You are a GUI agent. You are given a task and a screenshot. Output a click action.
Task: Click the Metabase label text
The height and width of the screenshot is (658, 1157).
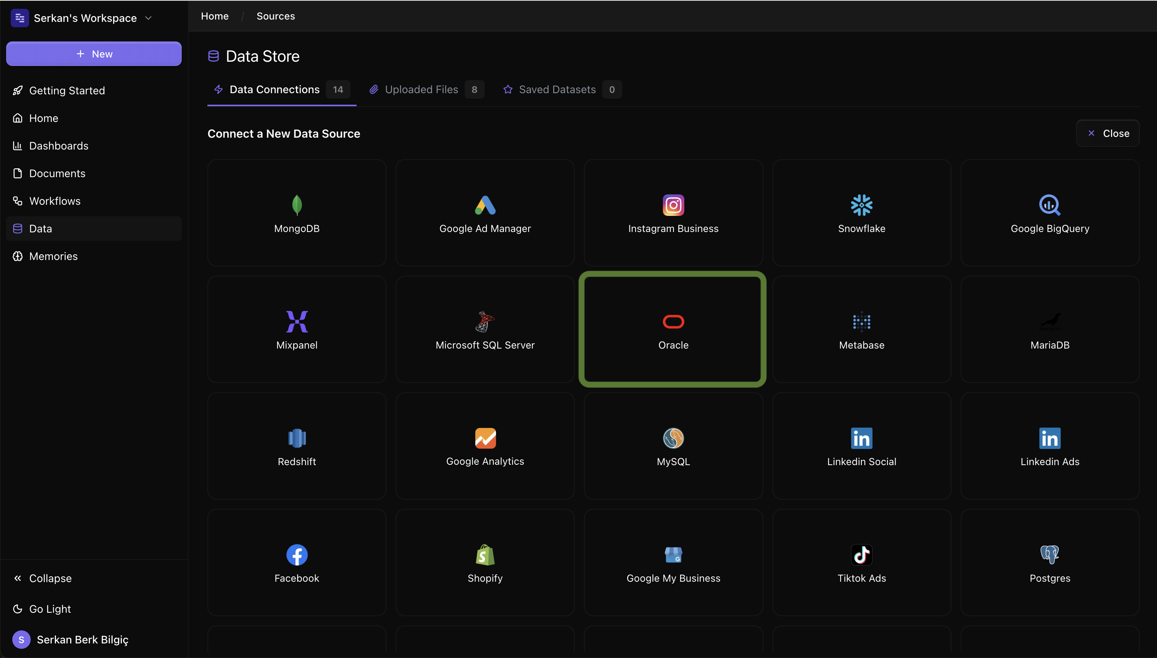click(861, 345)
